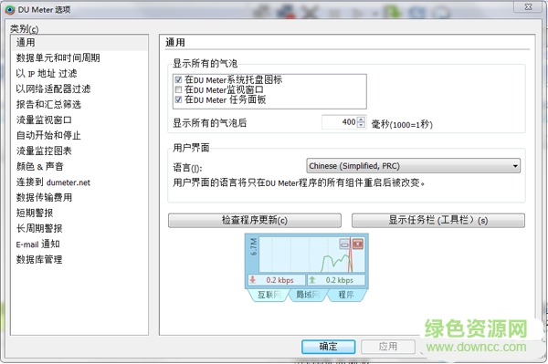The height and width of the screenshot is (364, 548).
Task: Click the DU Meter title bar icon
Action: click(x=10, y=10)
